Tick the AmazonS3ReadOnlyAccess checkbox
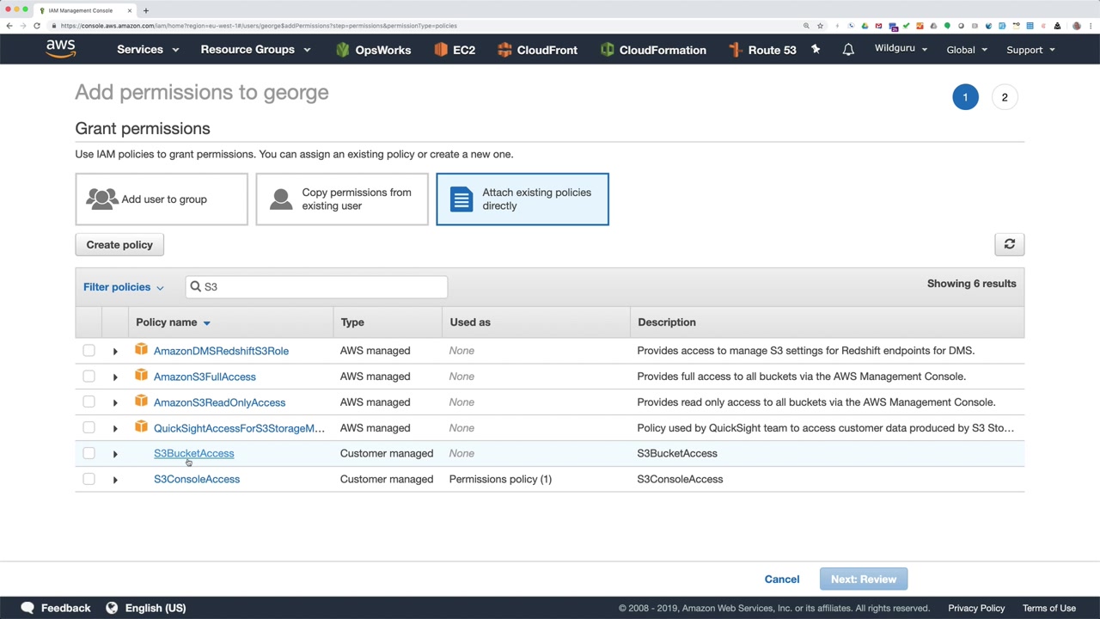This screenshot has width=1100, height=619. coord(89,402)
